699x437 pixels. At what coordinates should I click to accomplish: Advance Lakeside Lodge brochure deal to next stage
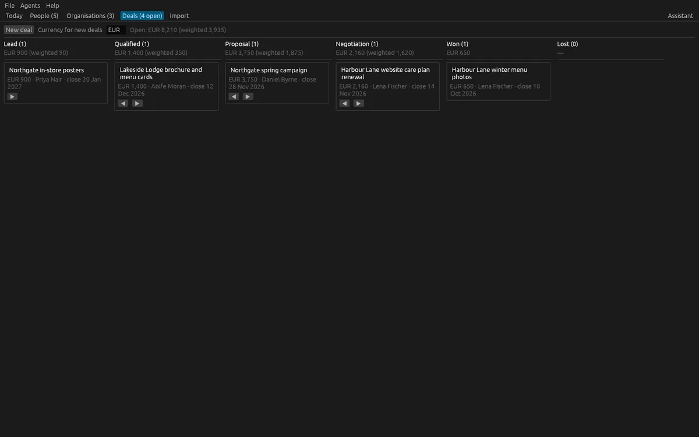tap(137, 103)
